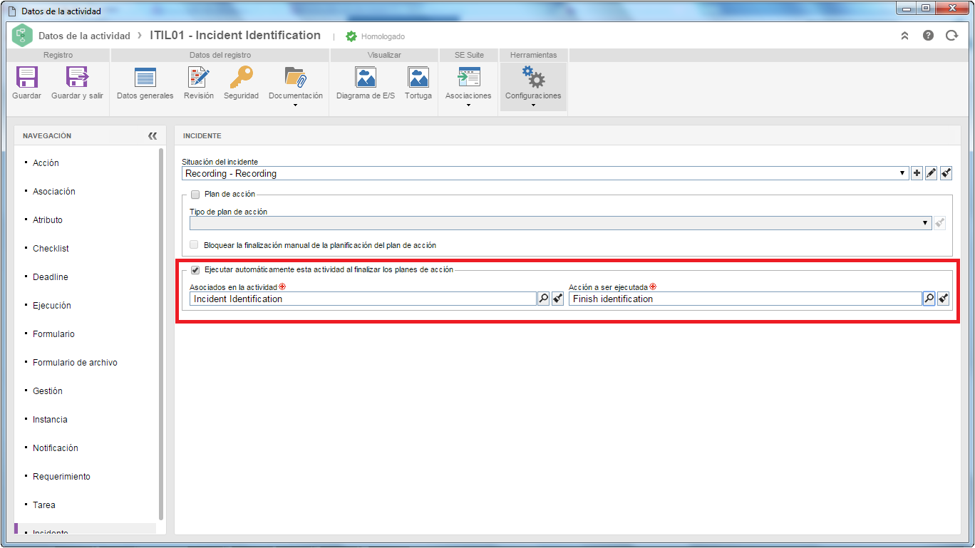Viewport: 975px width, 548px height.
Task: Go to Instancia navigation entry
Action: pyautogui.click(x=50, y=420)
